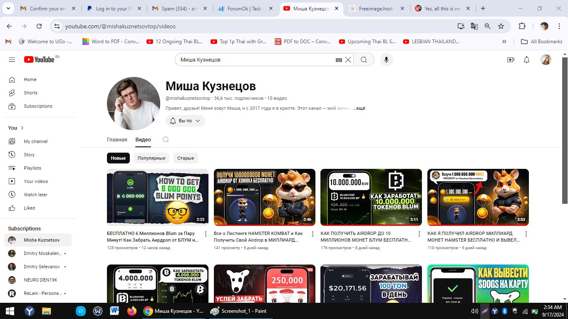
Task: Open the Dmitry Selevanov subscription
Action: (x=38, y=267)
